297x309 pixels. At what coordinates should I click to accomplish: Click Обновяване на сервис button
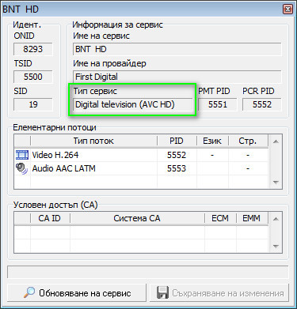tap(77, 292)
